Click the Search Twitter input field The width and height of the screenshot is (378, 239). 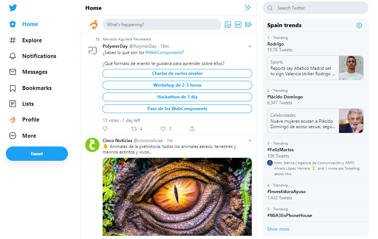point(315,8)
